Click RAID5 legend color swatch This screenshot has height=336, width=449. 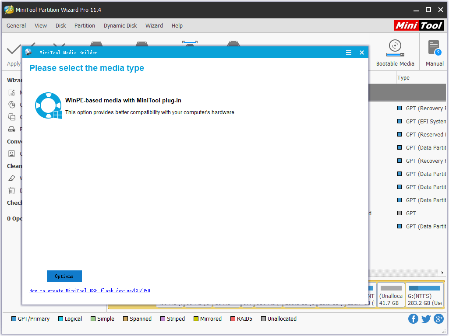pos(233,319)
